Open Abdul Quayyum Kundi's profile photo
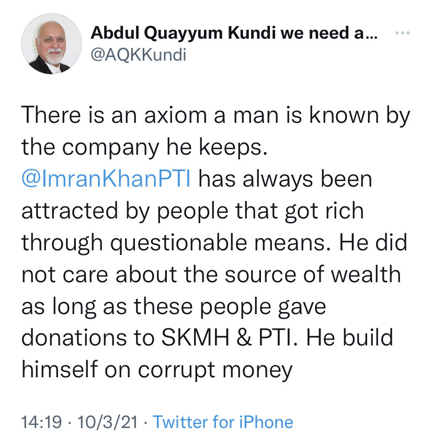This screenshot has width=433, height=439. coord(52,44)
